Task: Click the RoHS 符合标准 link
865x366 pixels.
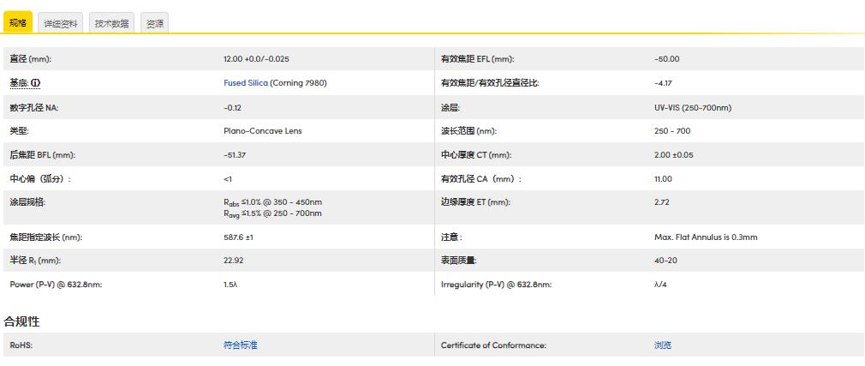Action: click(240, 345)
